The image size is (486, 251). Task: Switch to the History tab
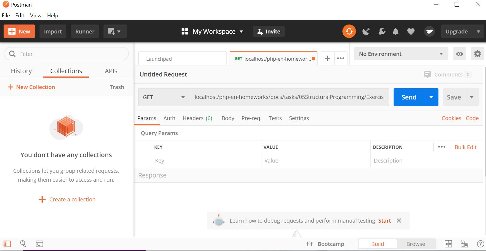click(21, 71)
